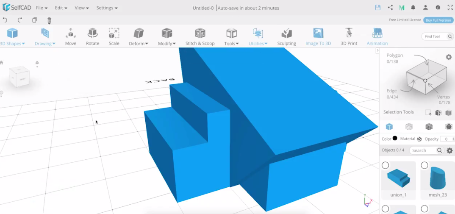
Task: Delete selected object with trash icon
Action: click(x=49, y=20)
